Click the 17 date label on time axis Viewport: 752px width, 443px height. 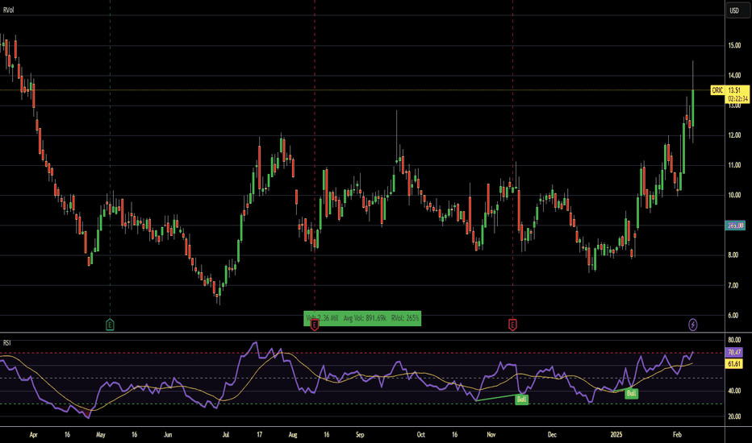click(260, 435)
